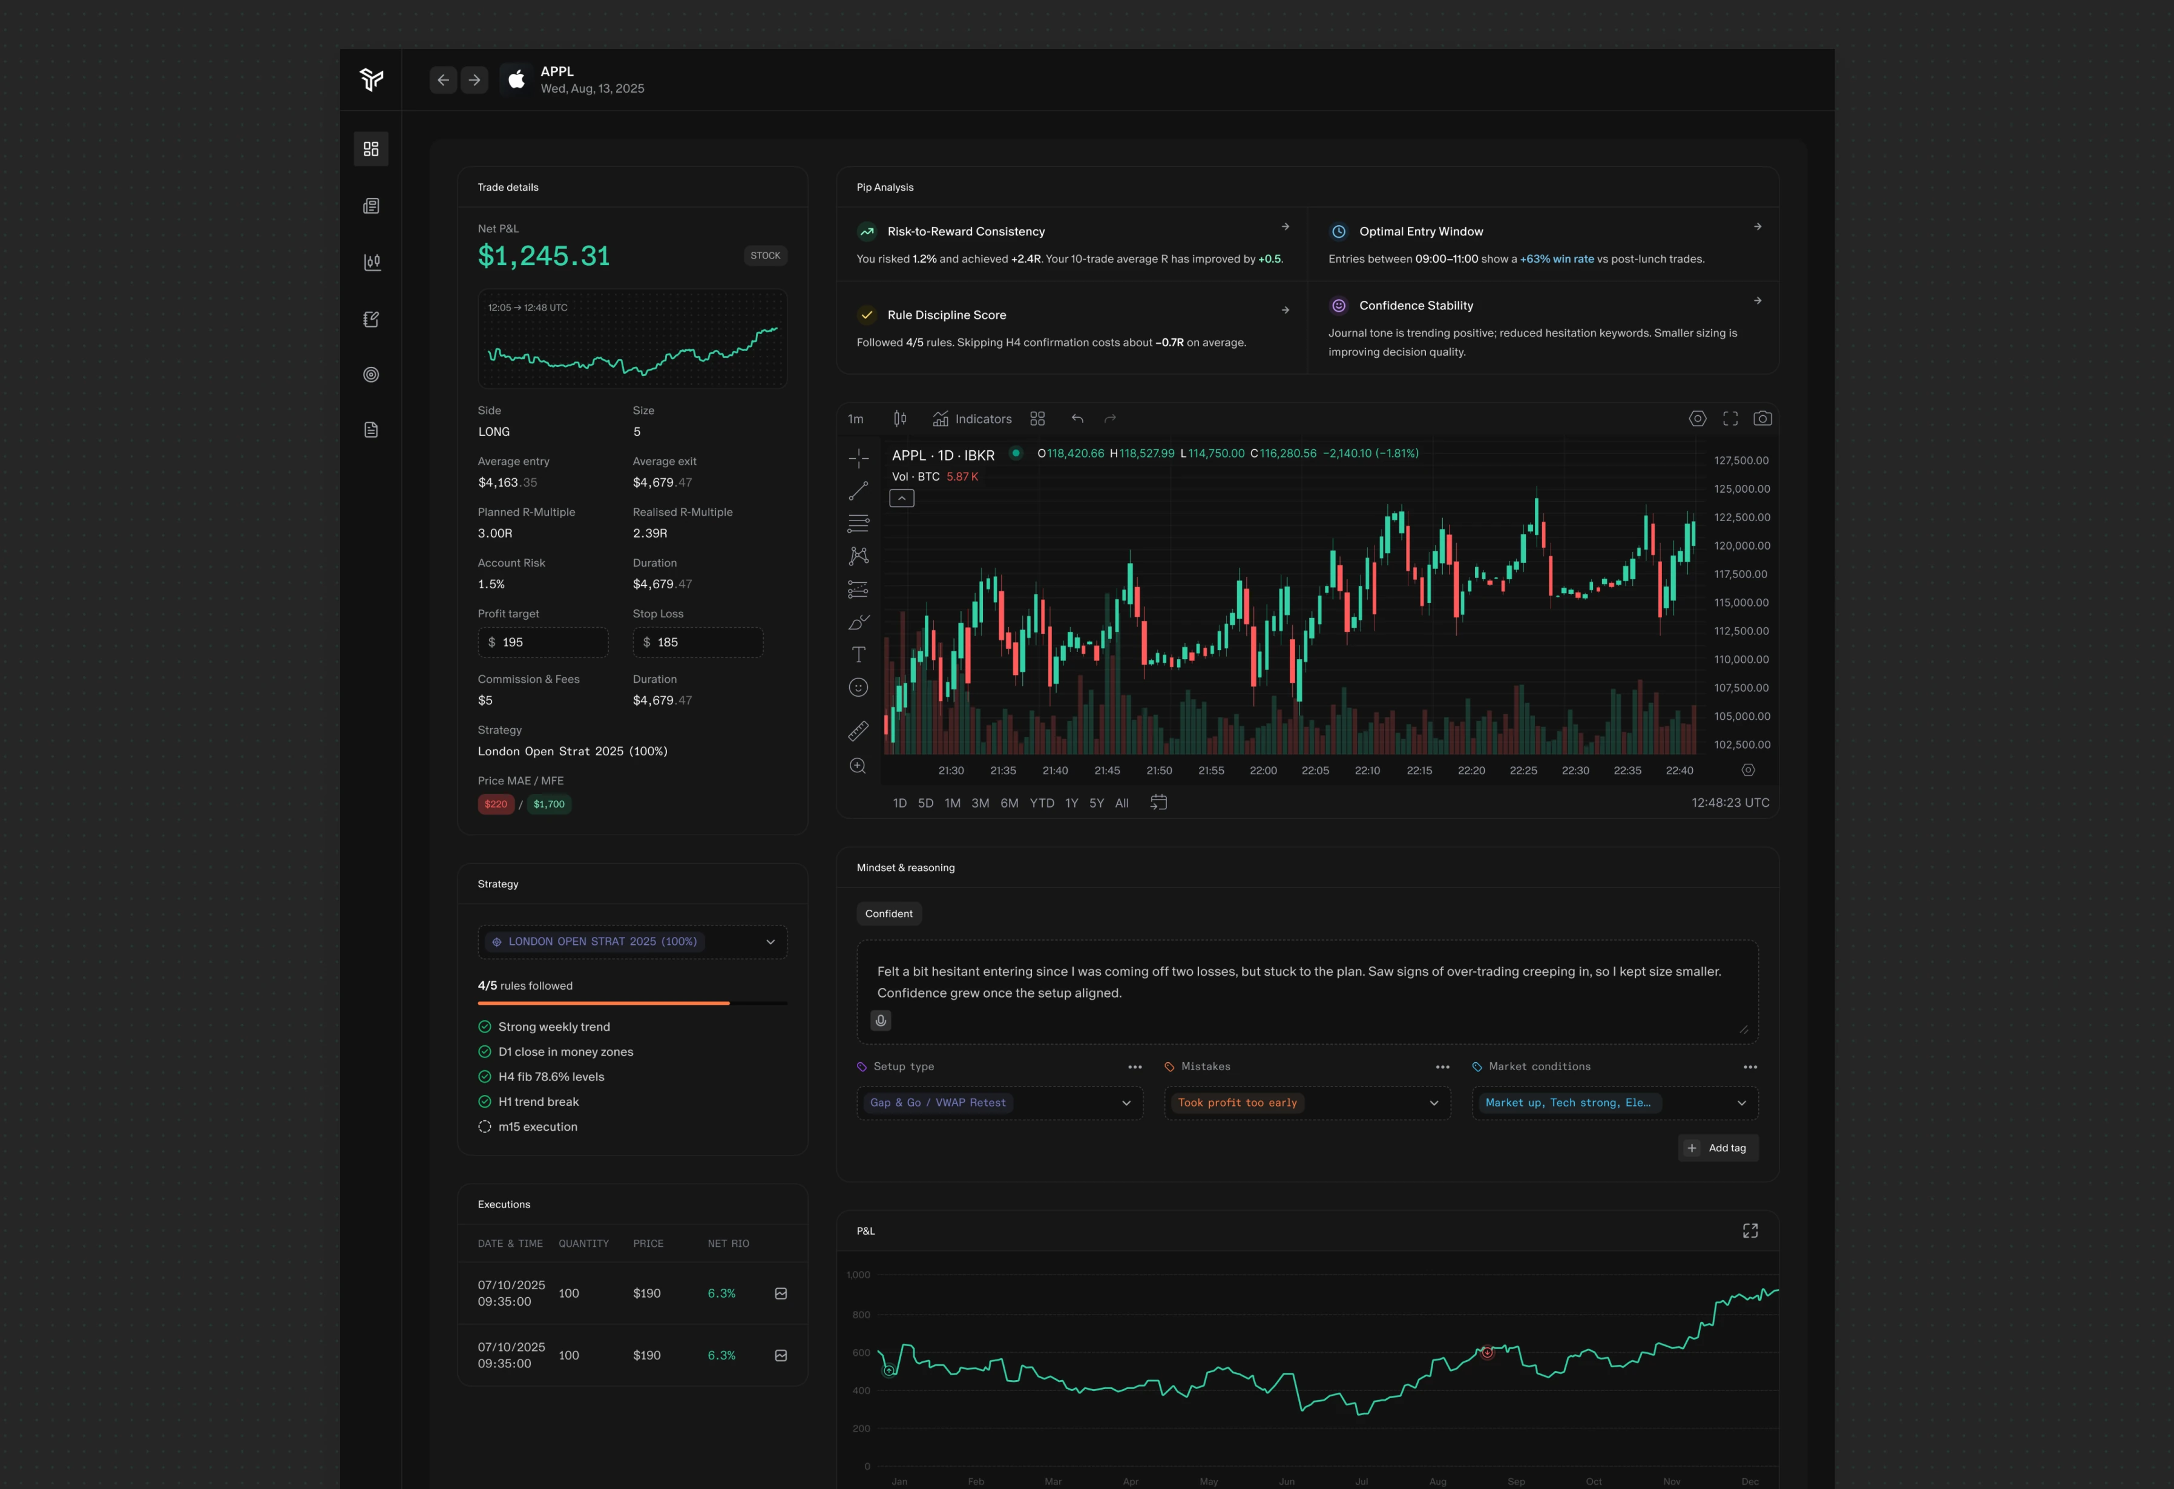Change the chart candle style icon
The height and width of the screenshot is (1489, 2174).
(x=900, y=419)
